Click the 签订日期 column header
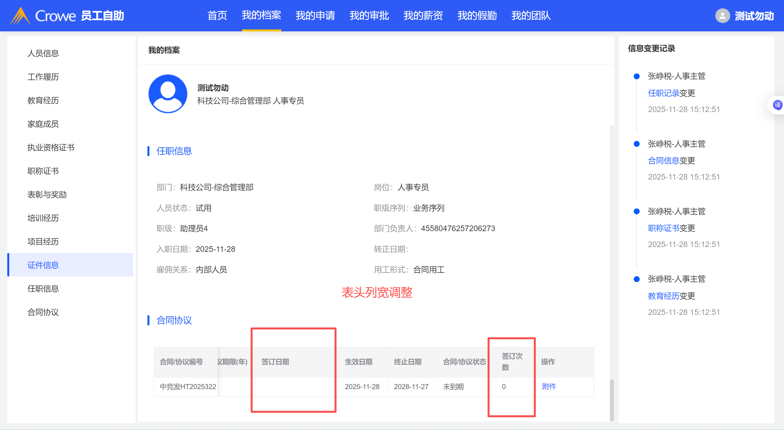 (275, 362)
